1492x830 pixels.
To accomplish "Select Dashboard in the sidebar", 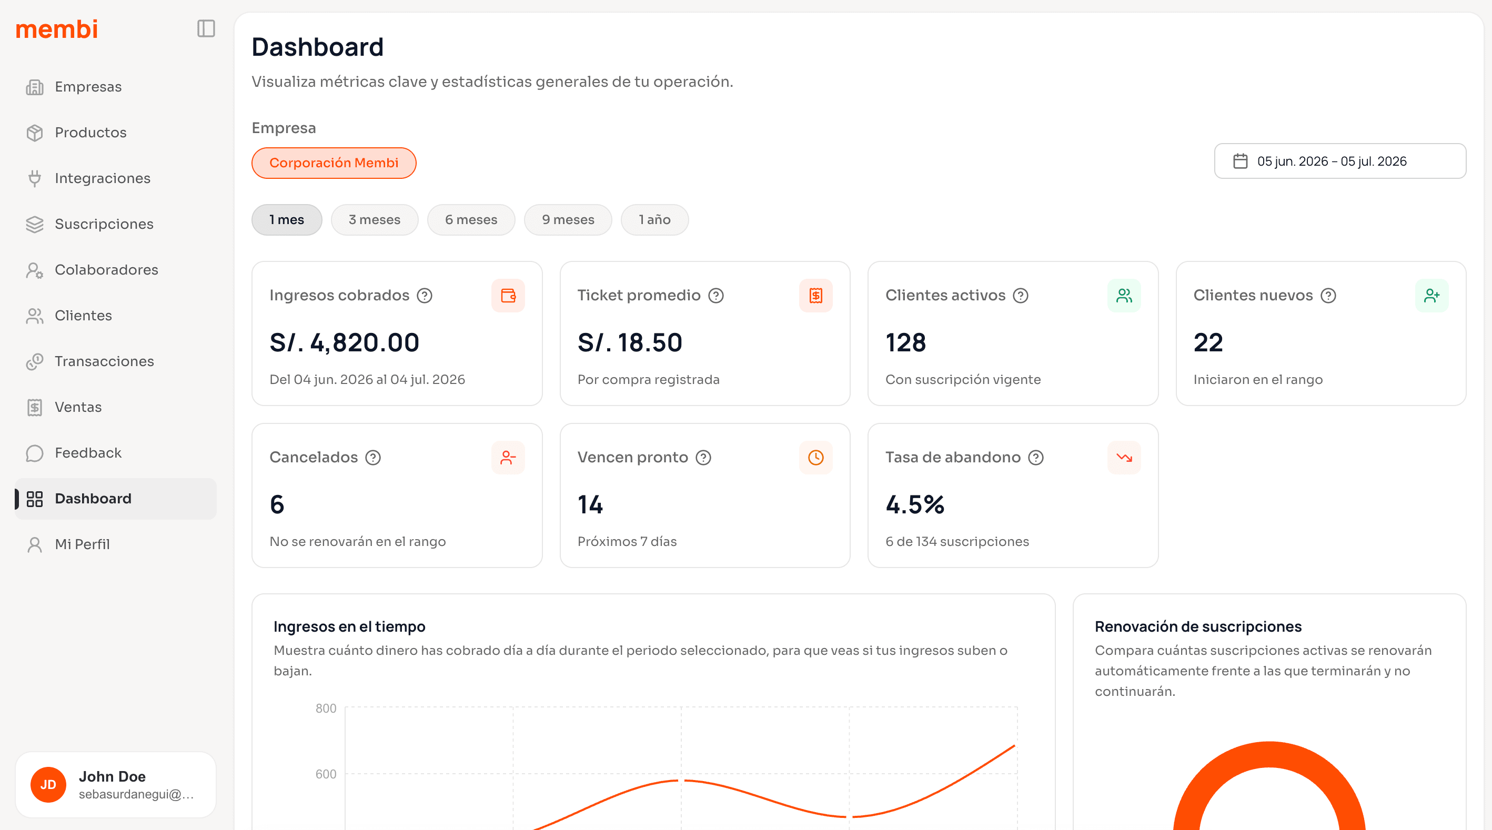I will point(116,499).
